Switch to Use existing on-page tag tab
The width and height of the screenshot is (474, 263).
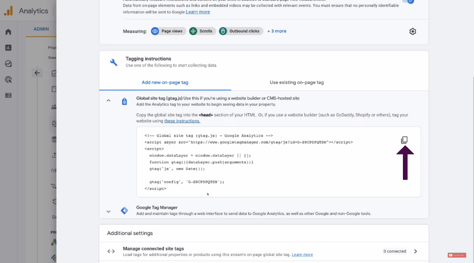click(297, 82)
